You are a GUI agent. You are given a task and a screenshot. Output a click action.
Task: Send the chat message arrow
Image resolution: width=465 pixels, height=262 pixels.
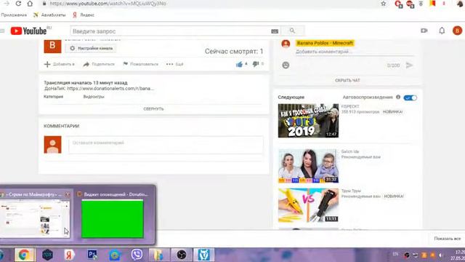(x=409, y=65)
